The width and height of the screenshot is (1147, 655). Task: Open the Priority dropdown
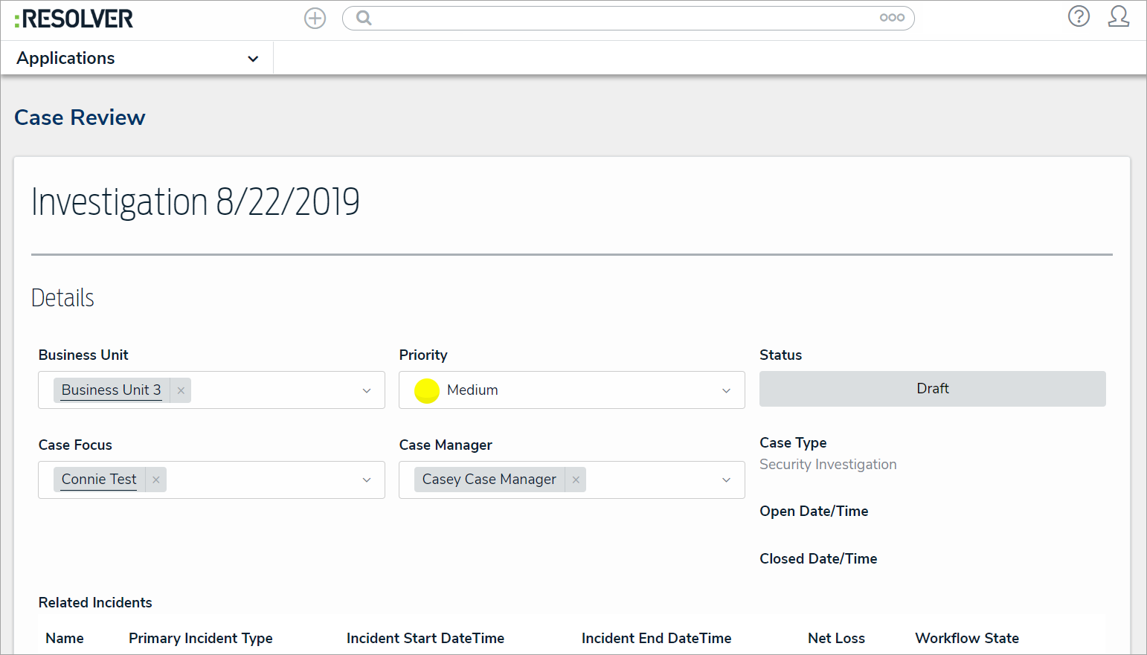coord(726,390)
